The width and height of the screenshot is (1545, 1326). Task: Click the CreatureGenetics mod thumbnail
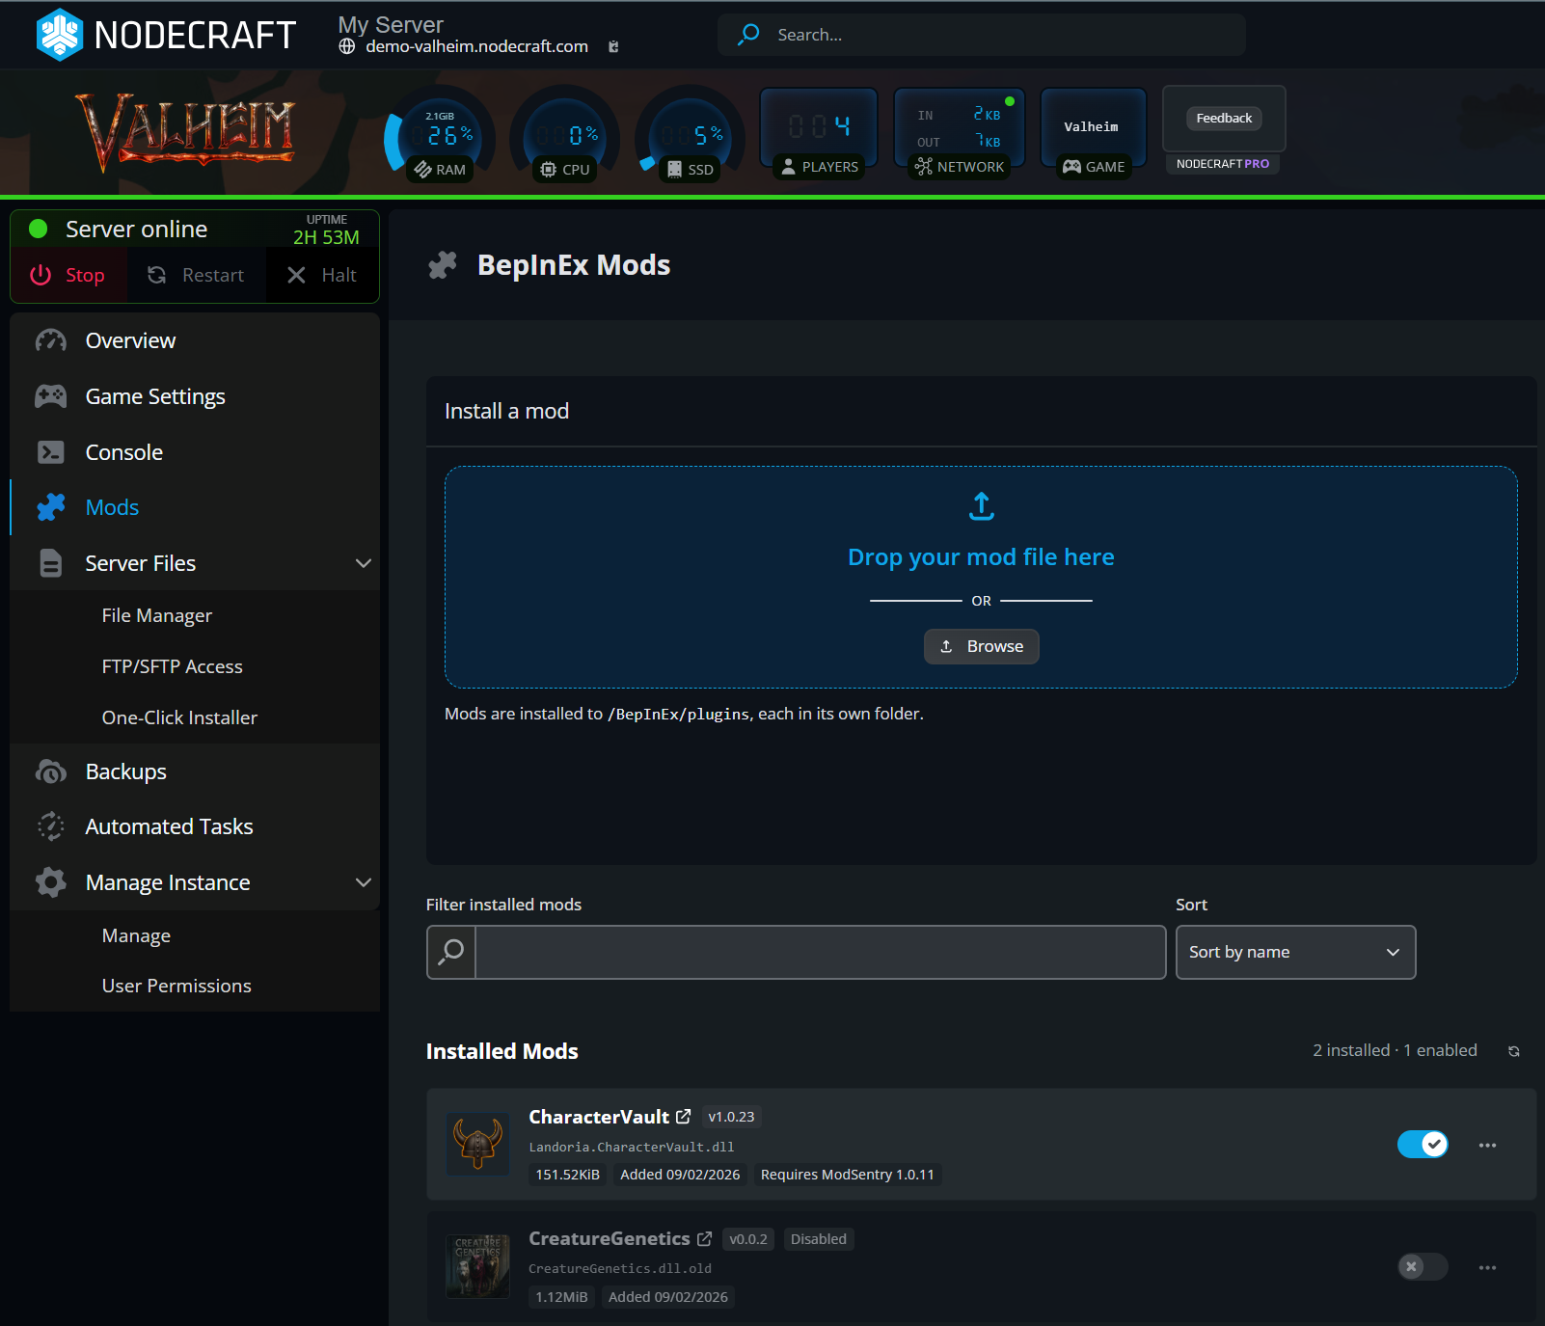[x=477, y=1266]
